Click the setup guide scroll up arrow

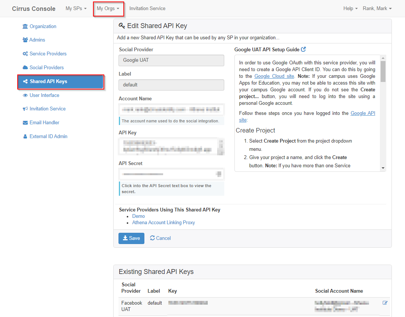383,58
